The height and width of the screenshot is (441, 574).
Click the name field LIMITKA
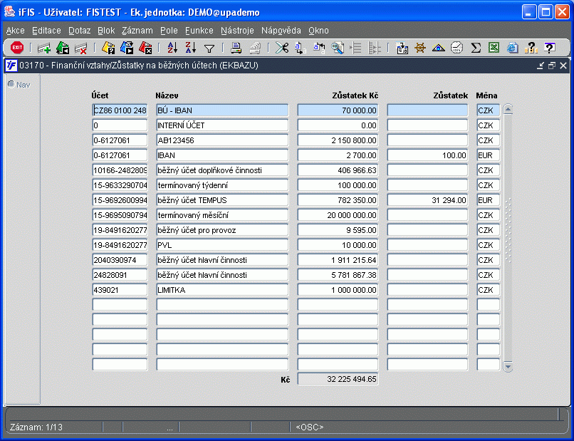[x=222, y=290]
